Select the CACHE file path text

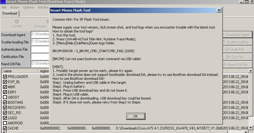tap(182, 128)
